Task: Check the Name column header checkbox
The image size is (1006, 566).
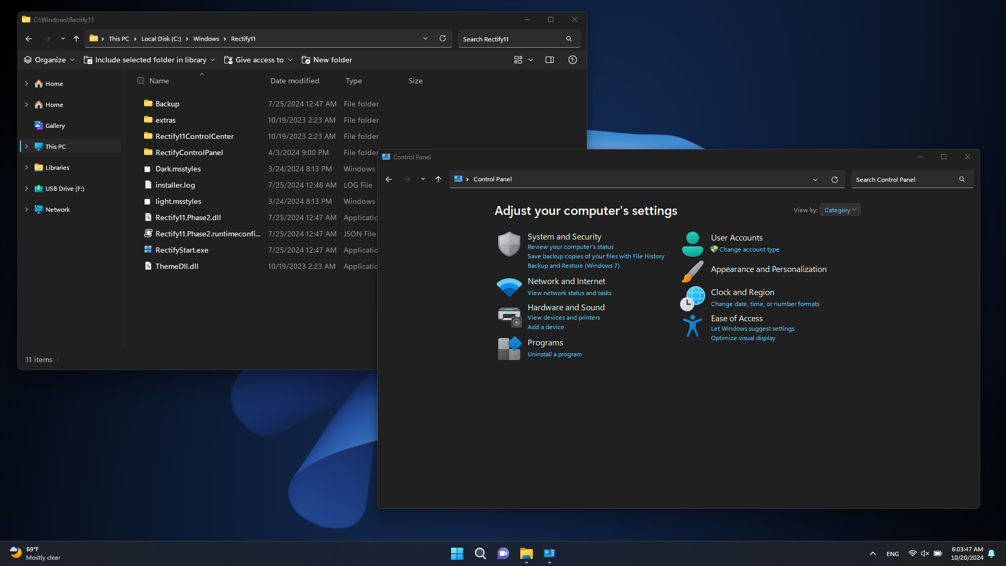Action: click(140, 80)
